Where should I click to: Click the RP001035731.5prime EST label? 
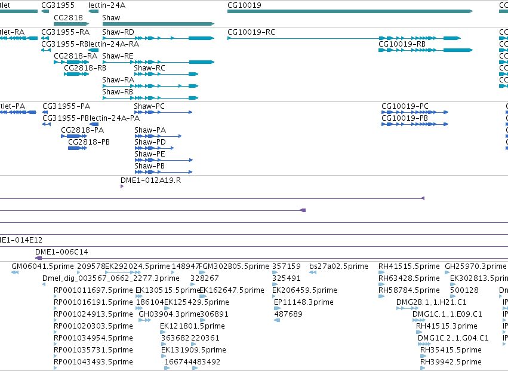(x=93, y=350)
